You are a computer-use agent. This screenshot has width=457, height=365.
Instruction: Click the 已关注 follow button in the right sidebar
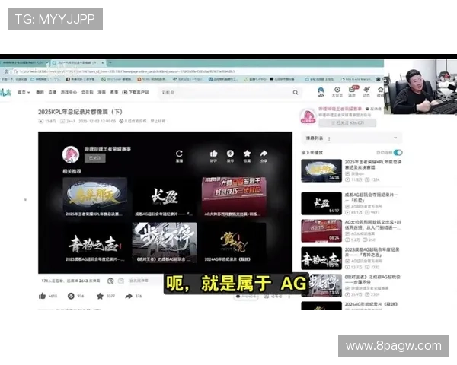347,123
